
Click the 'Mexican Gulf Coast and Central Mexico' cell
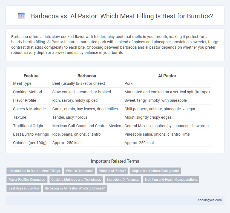[x=87, y=126]
